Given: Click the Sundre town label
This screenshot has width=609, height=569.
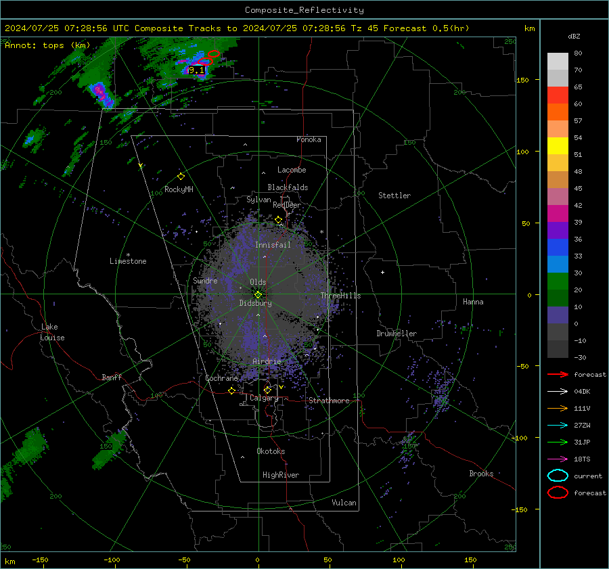Looking at the screenshot, I should click(205, 280).
